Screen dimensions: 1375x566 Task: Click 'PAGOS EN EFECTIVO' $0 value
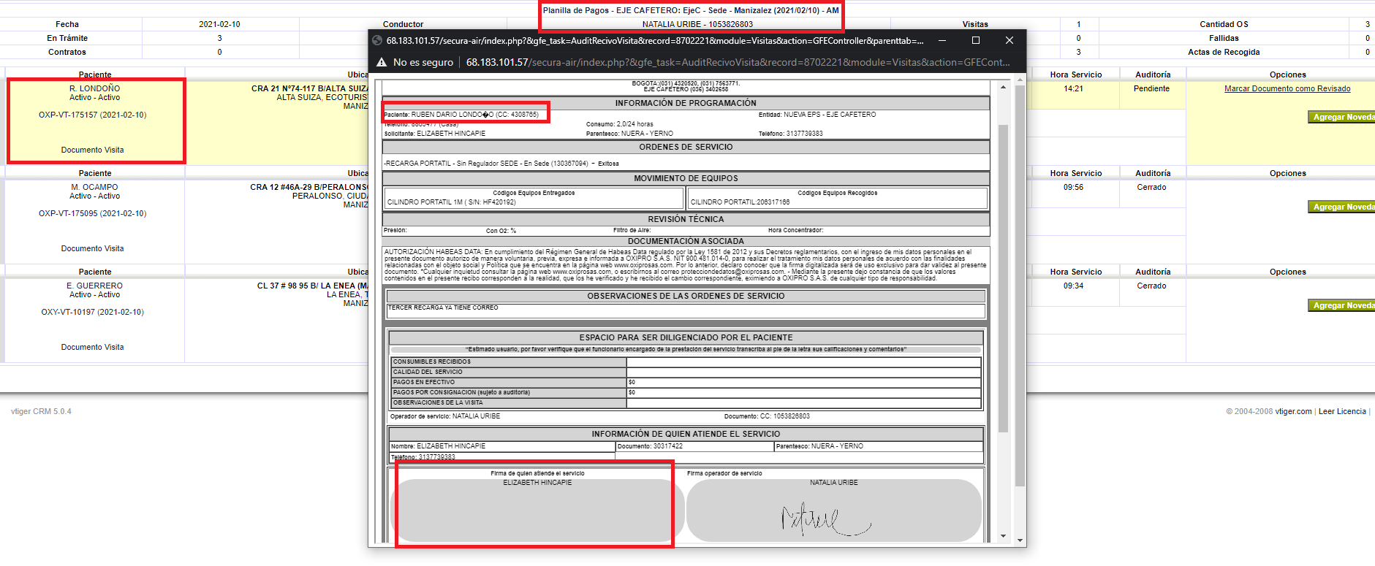point(632,383)
